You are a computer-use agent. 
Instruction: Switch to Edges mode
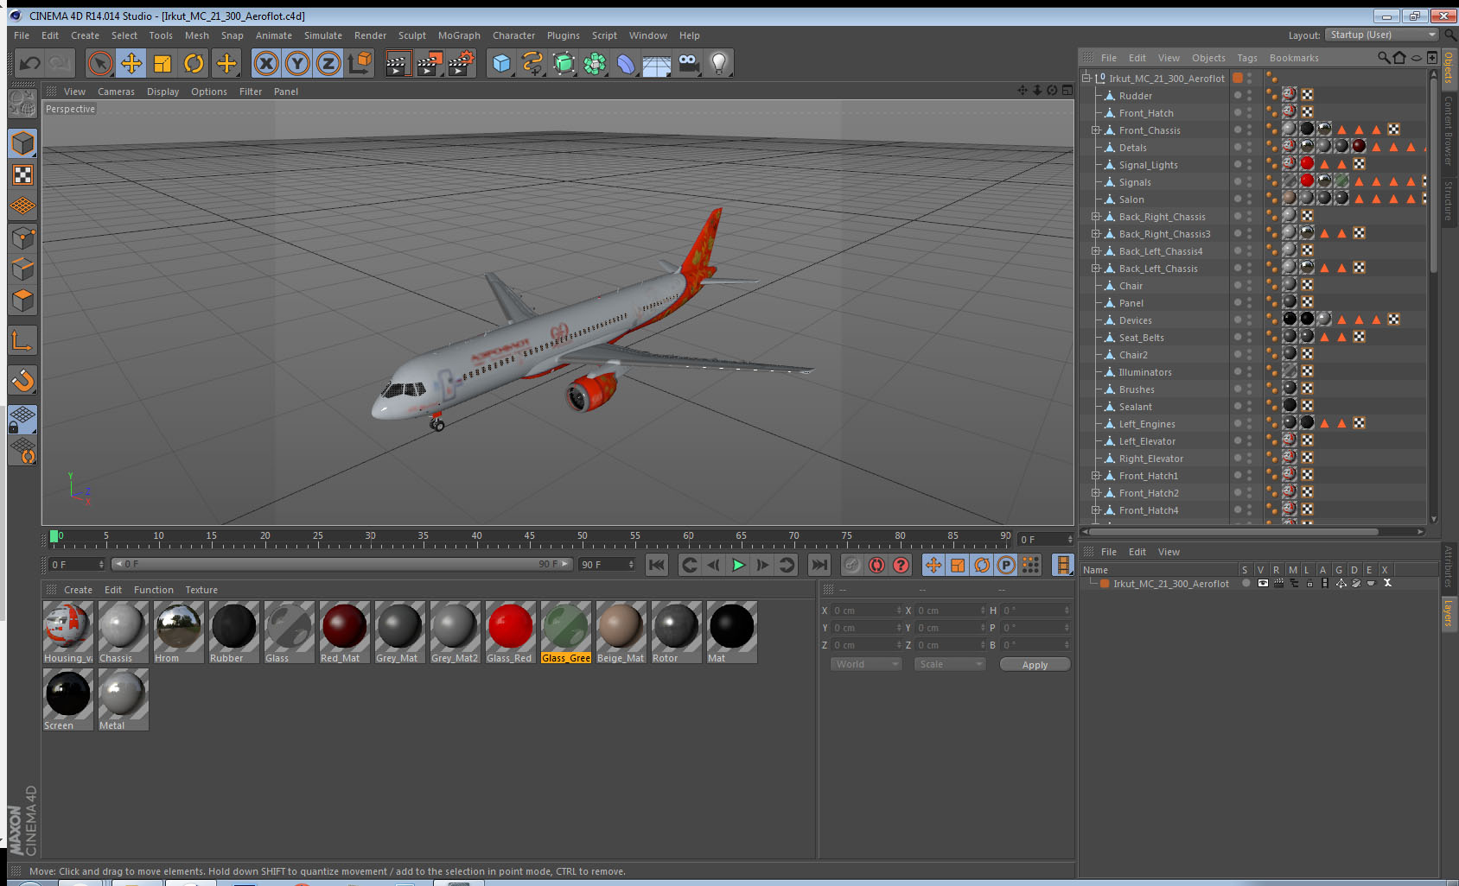pos(23,269)
